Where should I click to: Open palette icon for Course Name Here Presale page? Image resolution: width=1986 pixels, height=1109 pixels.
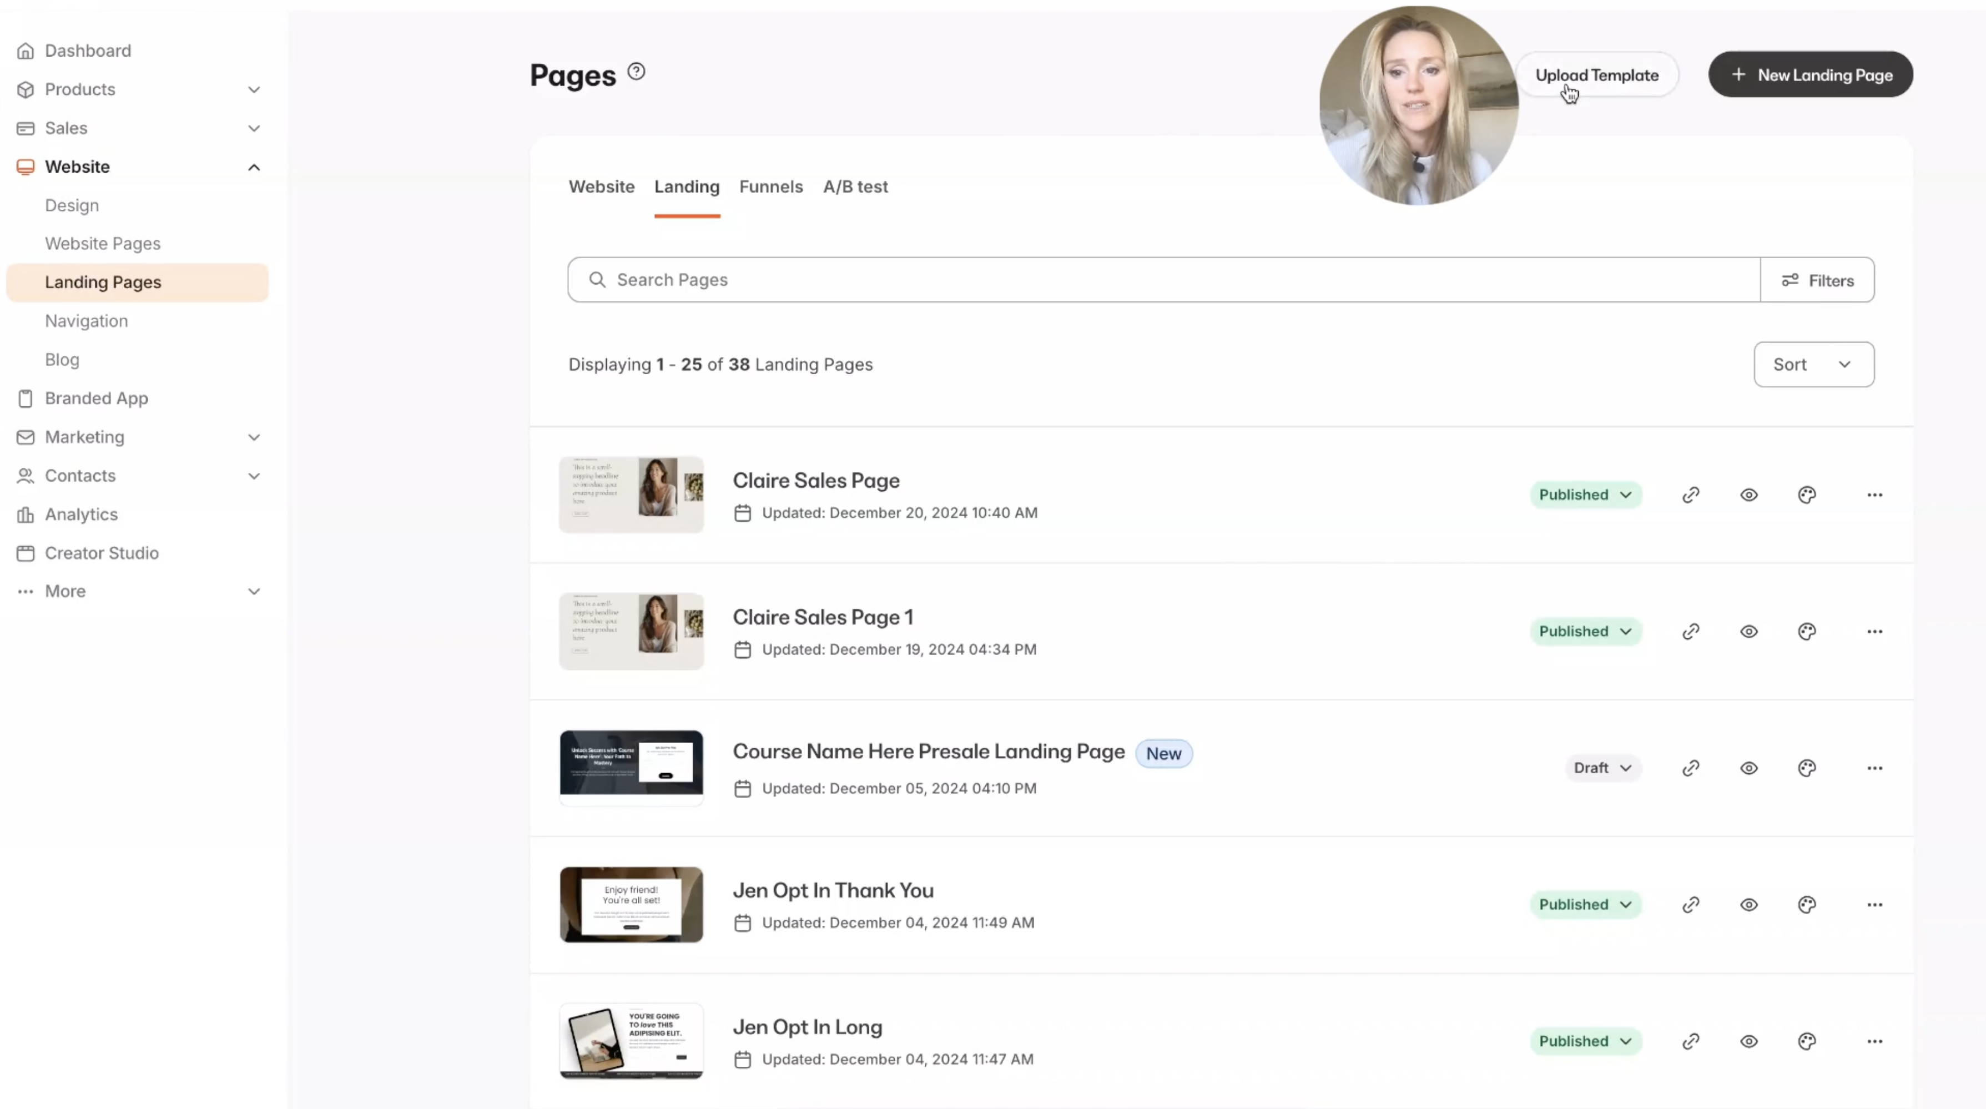(1807, 768)
